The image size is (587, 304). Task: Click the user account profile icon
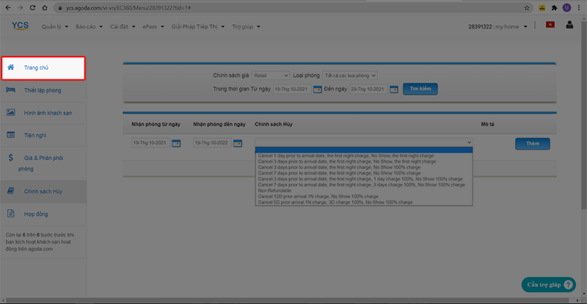569,26
